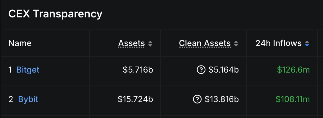Open the question mark info for Bybit
323x118 pixels.
pos(197,99)
